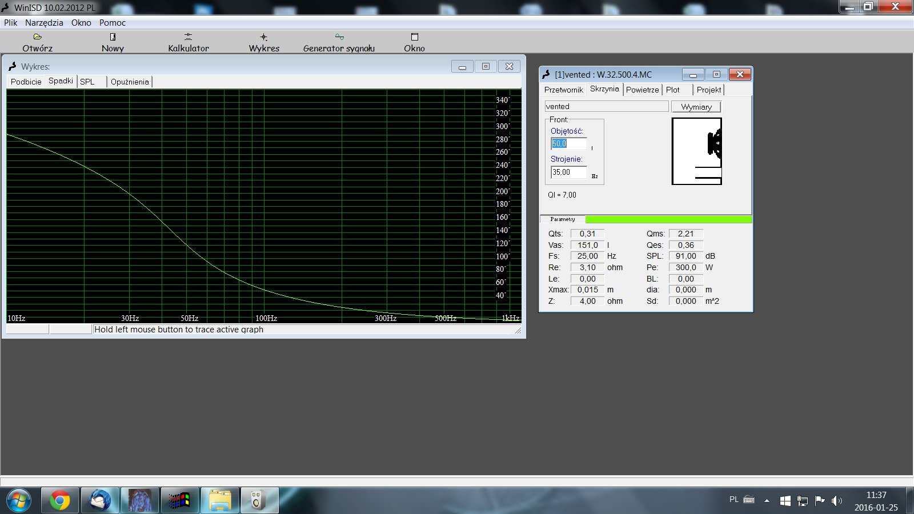Open the Plik menu
This screenshot has height=514, width=914.
pos(11,23)
